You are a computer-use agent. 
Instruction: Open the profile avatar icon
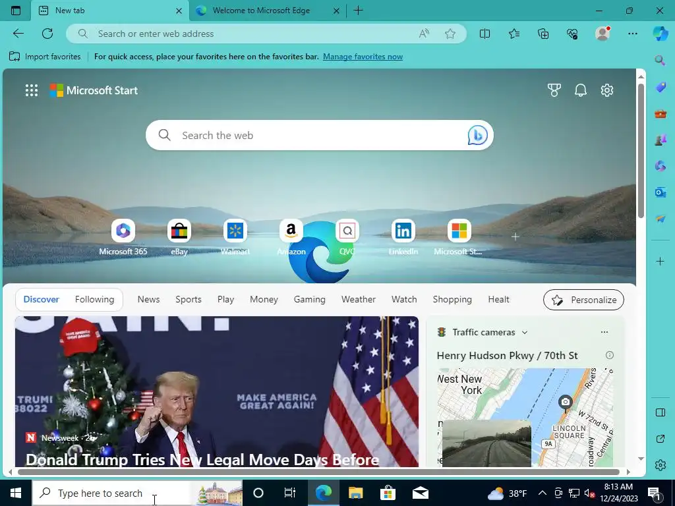pyautogui.click(x=602, y=33)
